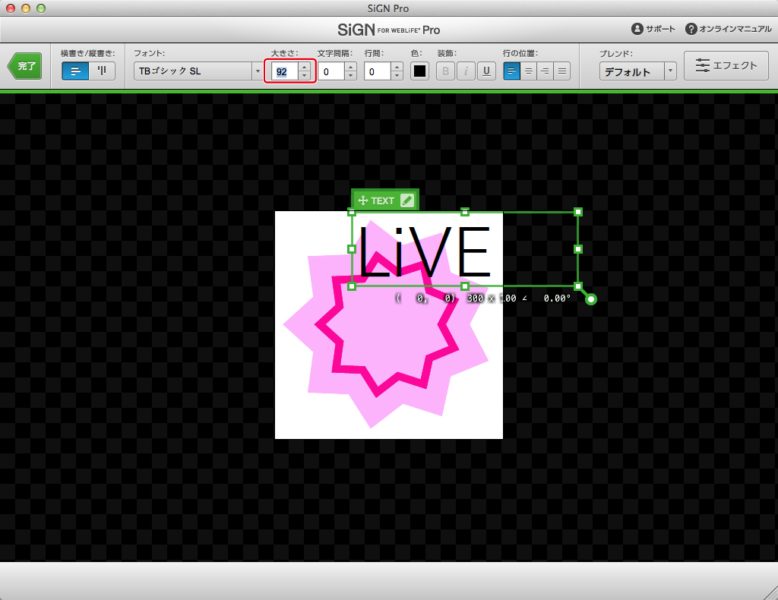
Task: Click the 文字間隔 character spacing field
Action: pyautogui.click(x=331, y=72)
